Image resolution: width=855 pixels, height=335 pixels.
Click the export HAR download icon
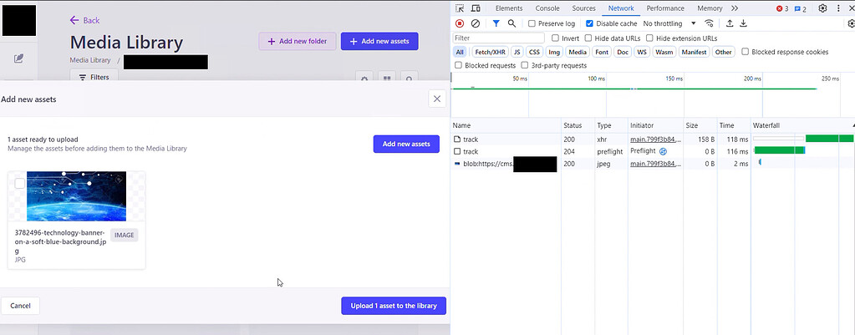point(743,23)
